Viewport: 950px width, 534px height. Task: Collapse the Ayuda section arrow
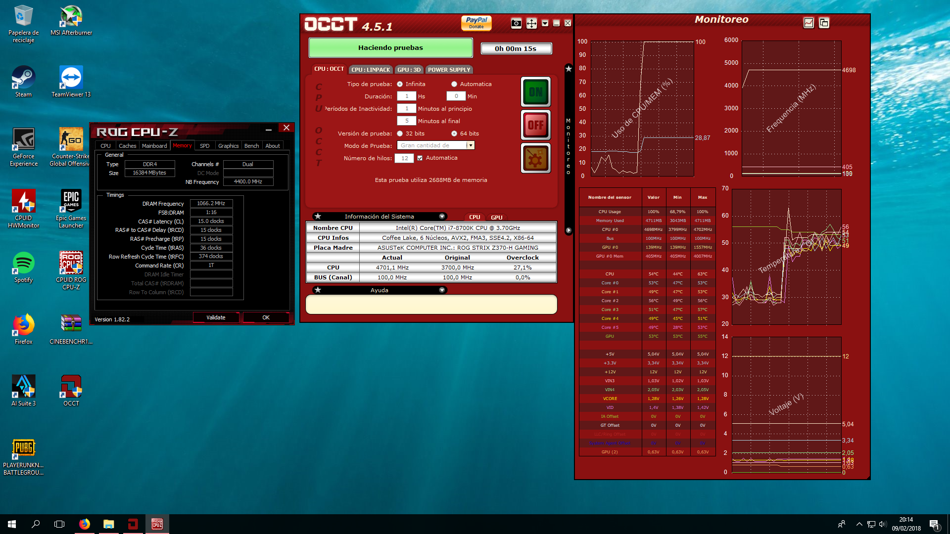(x=442, y=290)
